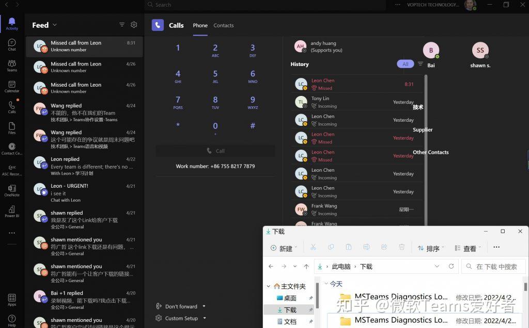Open the Supplier contact group
Image resolution: width=529 pixels, height=328 pixels.
(x=423, y=129)
